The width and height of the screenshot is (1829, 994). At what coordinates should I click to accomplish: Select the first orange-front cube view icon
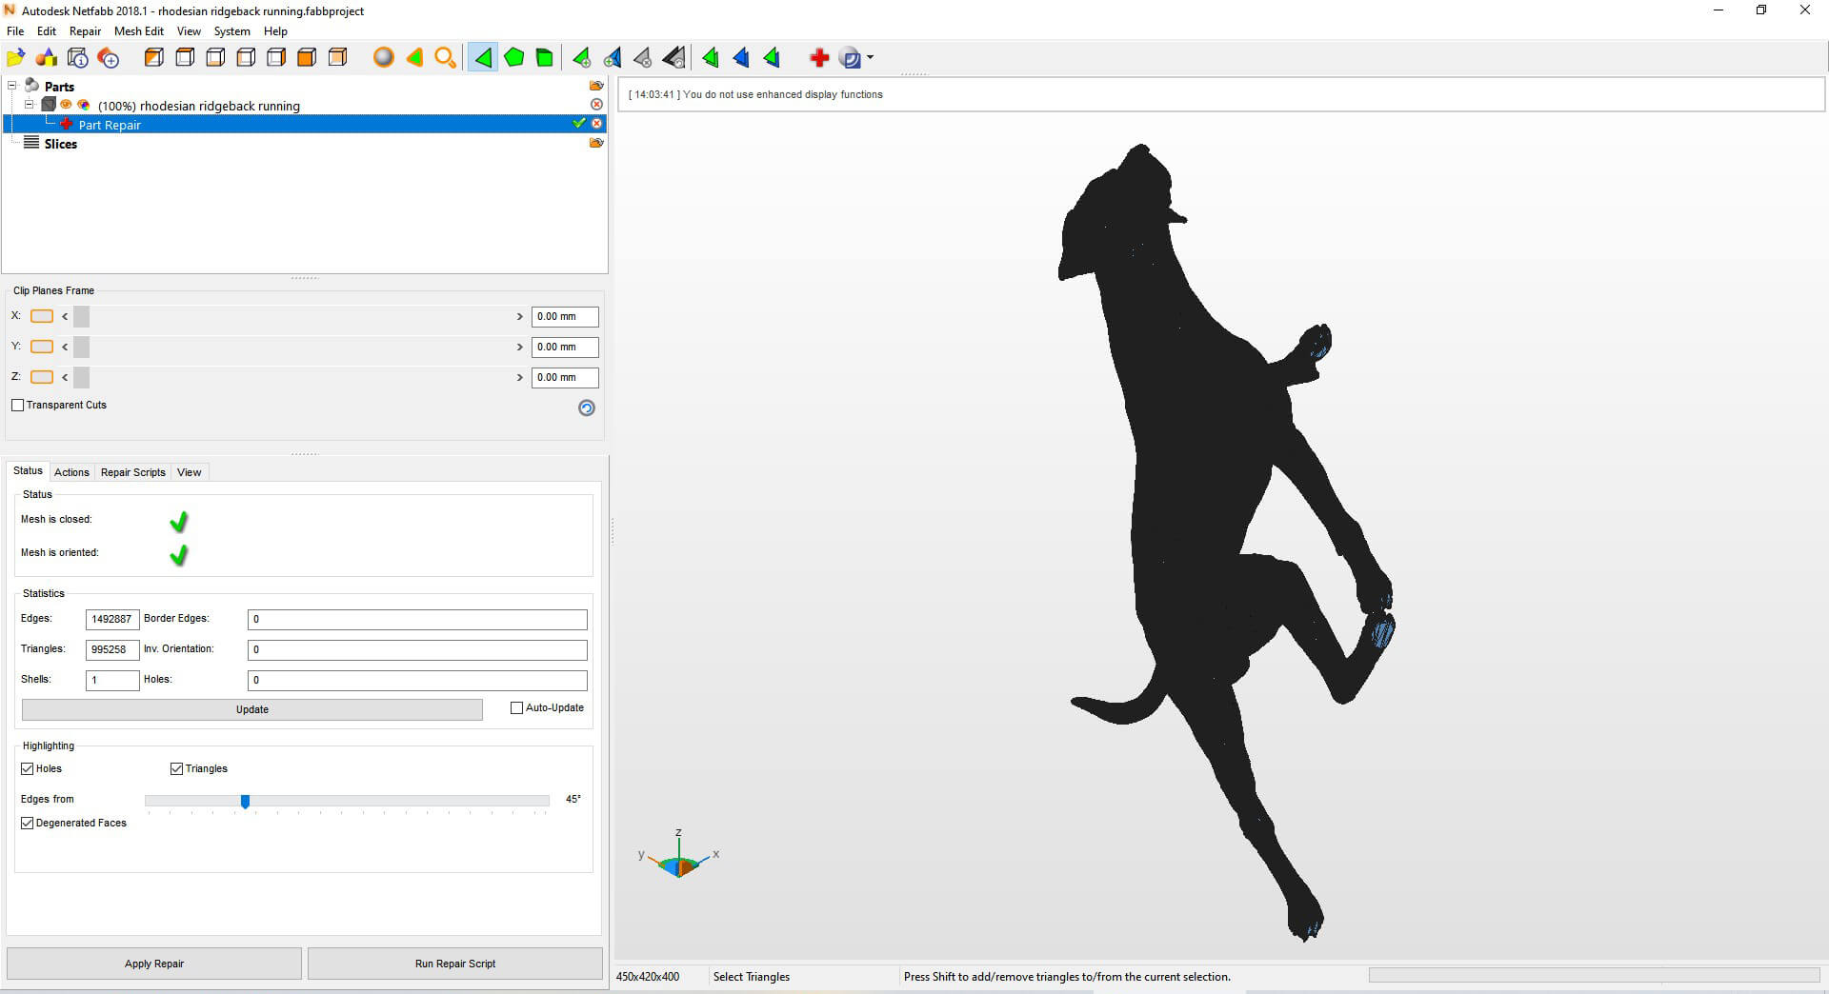[x=153, y=57]
